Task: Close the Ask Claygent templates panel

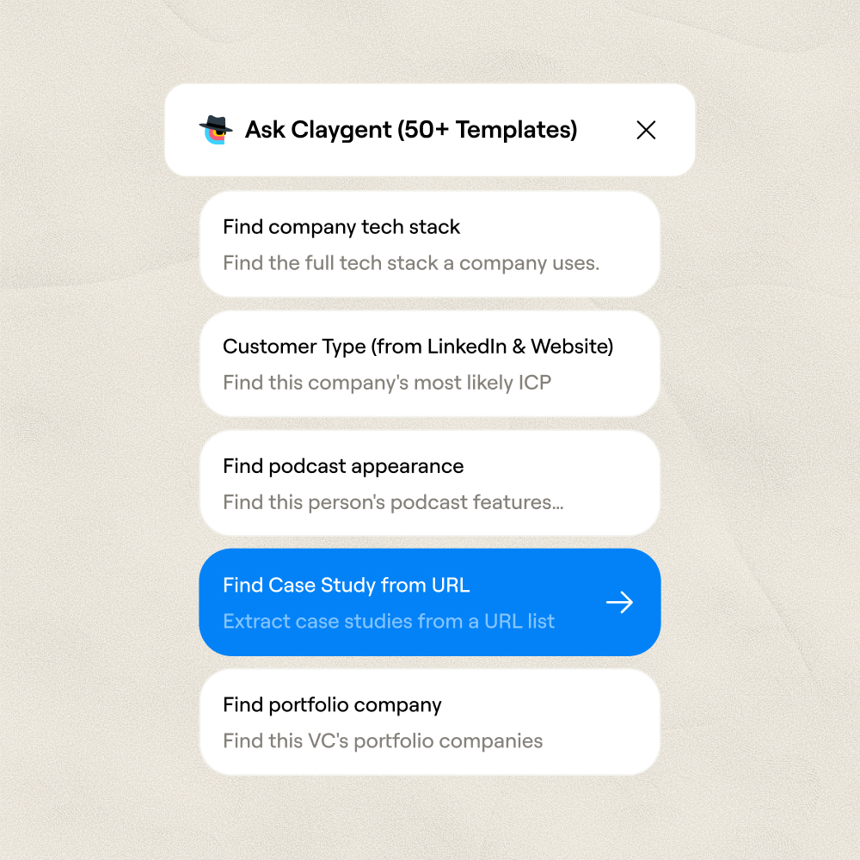Action: pyautogui.click(x=646, y=130)
